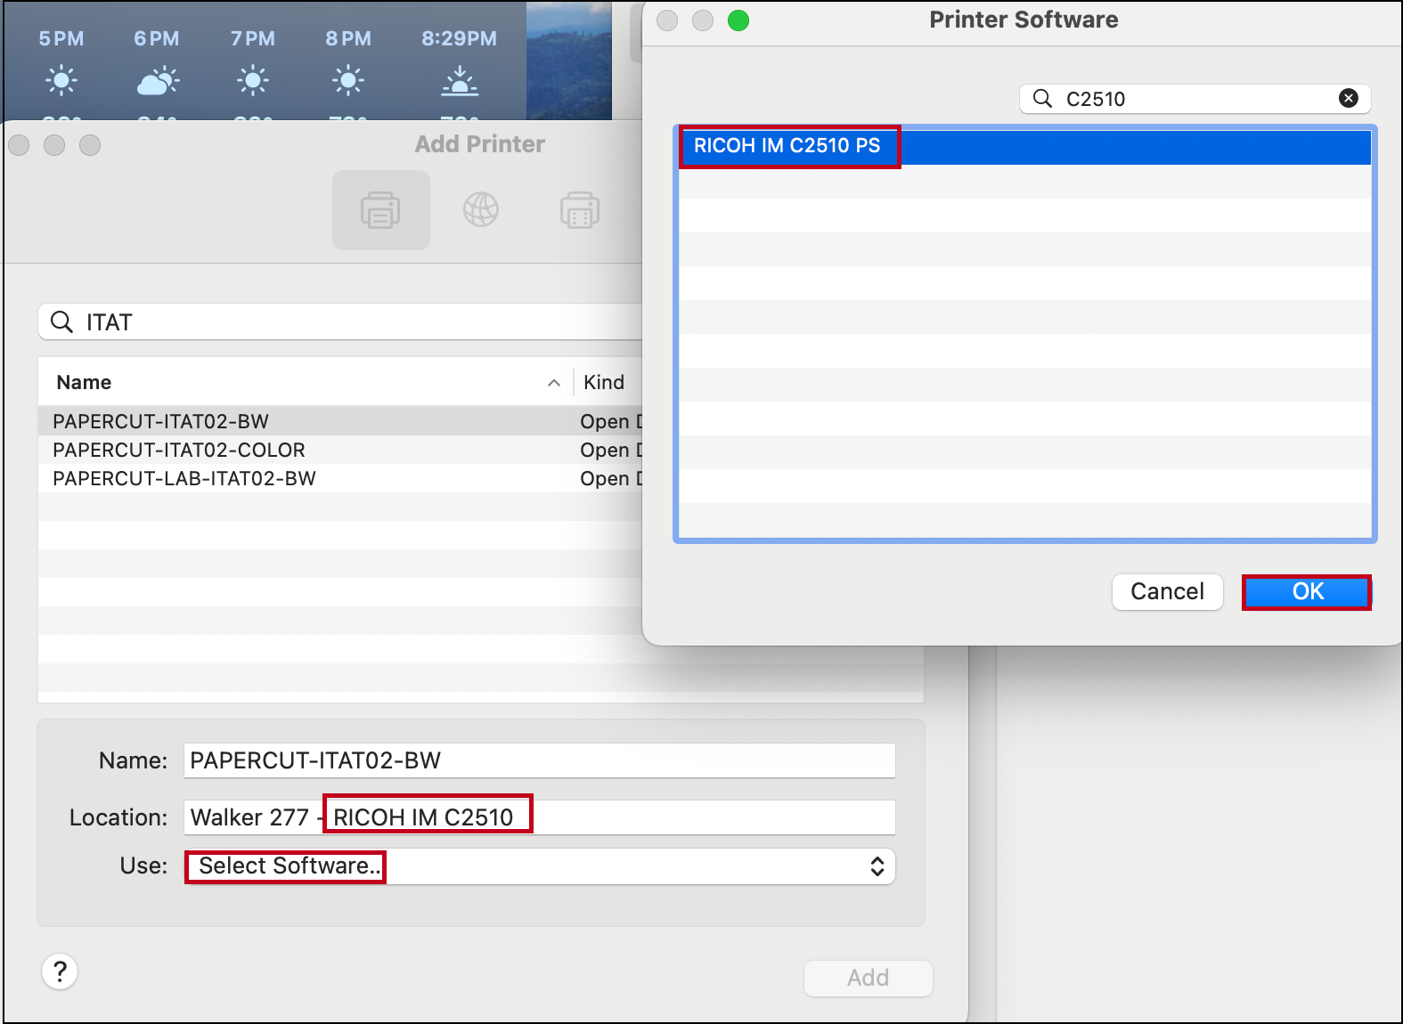1403x1024 pixels.
Task: Select the PAPERCUT-ITAT02-BW printer row
Action: point(161,422)
